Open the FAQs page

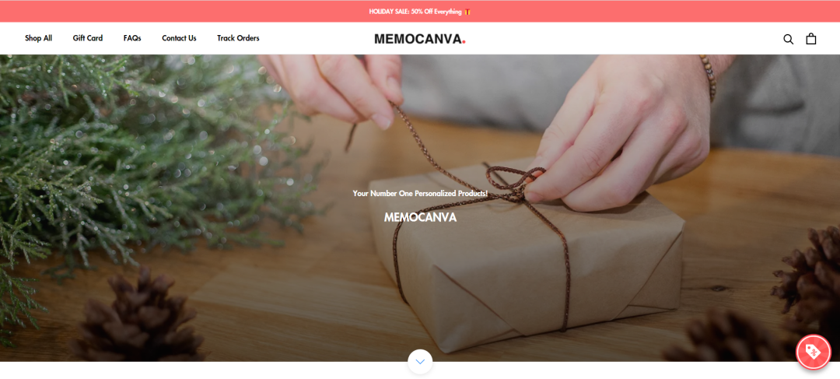coord(132,38)
